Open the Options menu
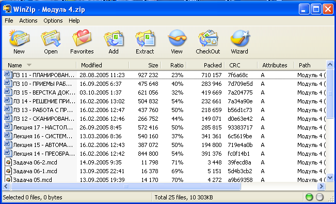The width and height of the screenshot is (336, 204). click(53, 21)
